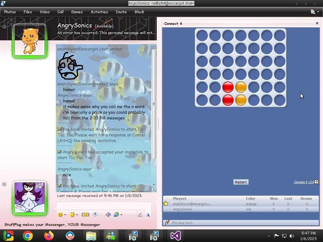Open File Explorer folder in taskbar
323x242 pixels.
[x=91, y=236]
